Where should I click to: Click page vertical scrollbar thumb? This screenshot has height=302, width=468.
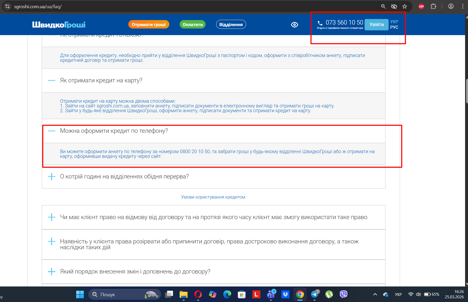pyautogui.click(x=467, y=91)
